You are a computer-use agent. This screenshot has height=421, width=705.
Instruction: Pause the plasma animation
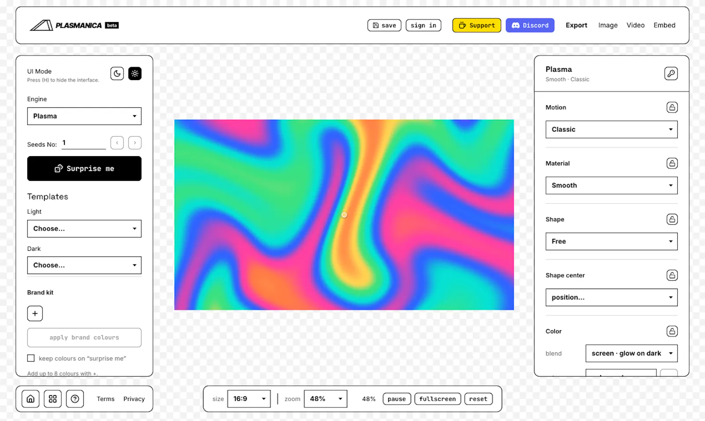point(397,399)
